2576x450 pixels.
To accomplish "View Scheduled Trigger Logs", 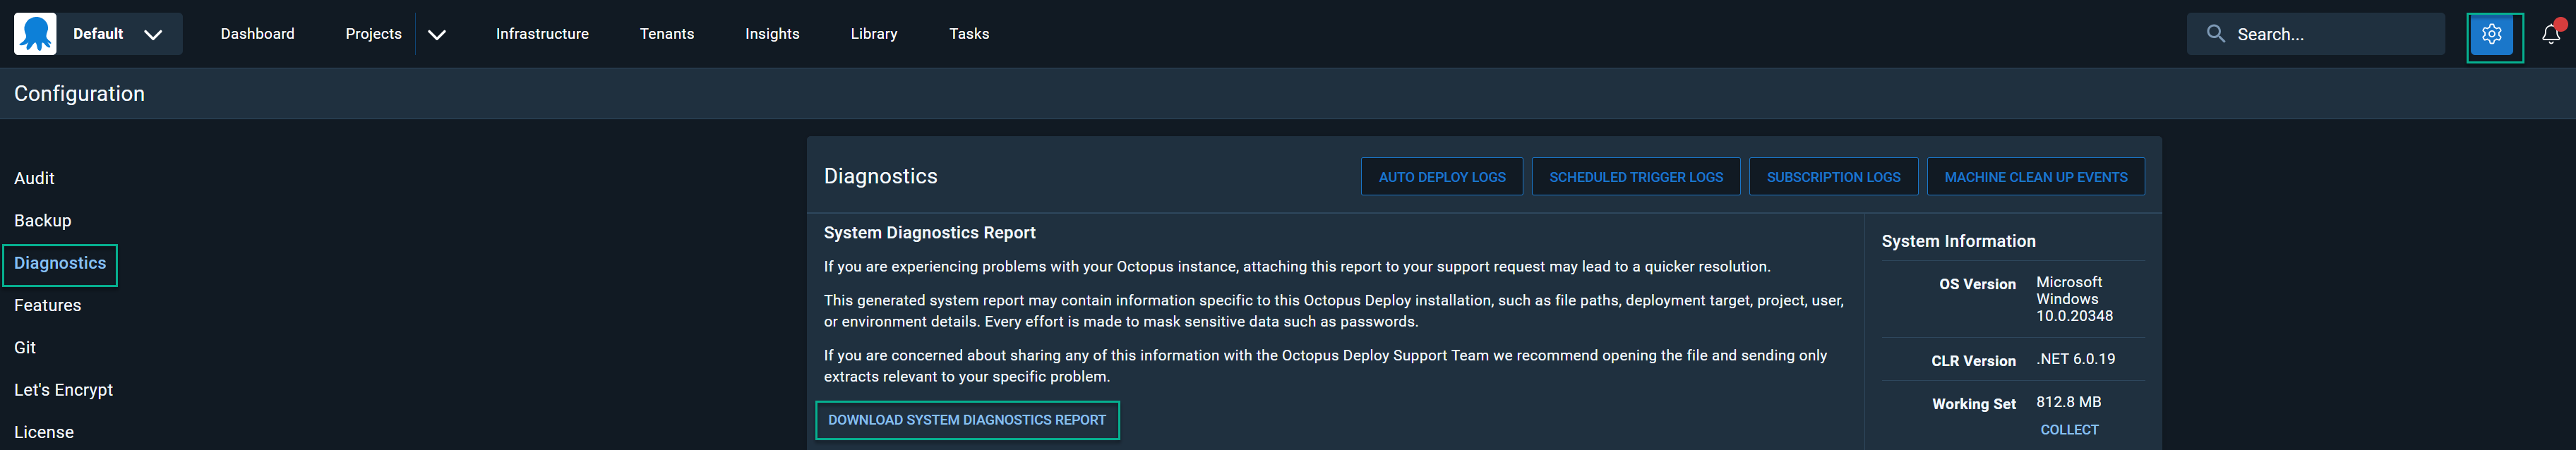I will click(1635, 177).
